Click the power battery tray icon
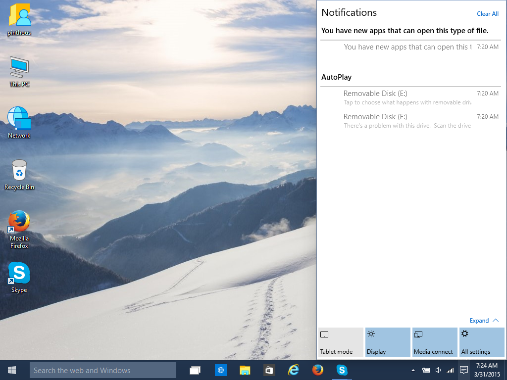The width and height of the screenshot is (507, 380). coord(426,370)
